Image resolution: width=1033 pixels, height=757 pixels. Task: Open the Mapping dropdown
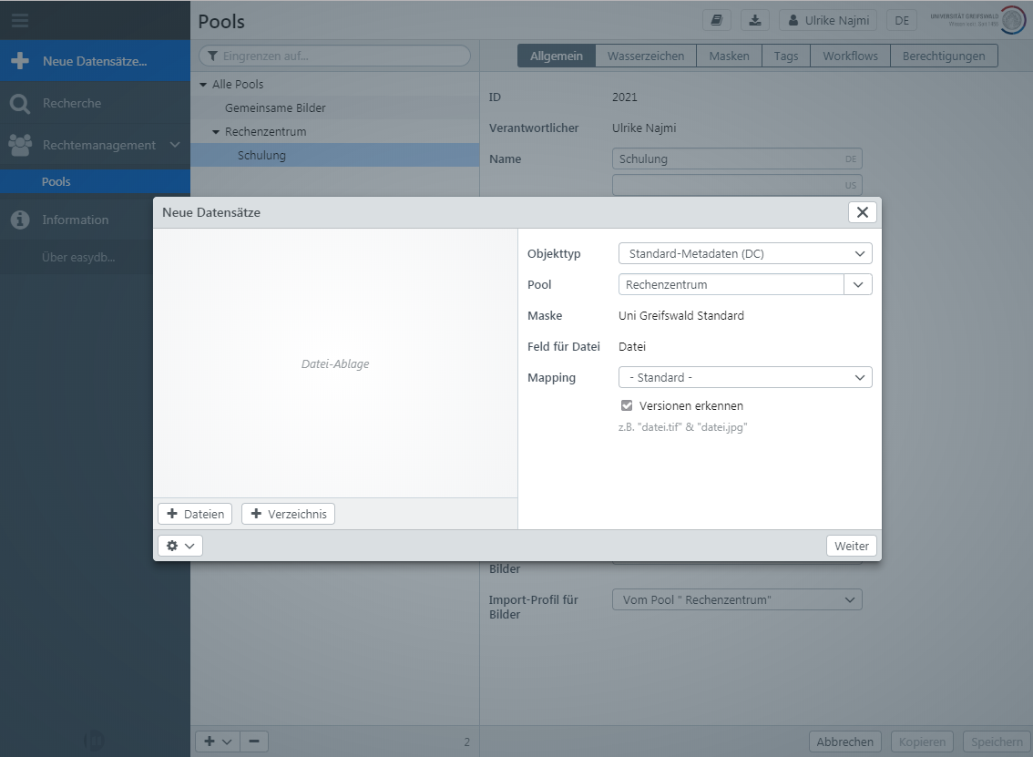point(744,377)
